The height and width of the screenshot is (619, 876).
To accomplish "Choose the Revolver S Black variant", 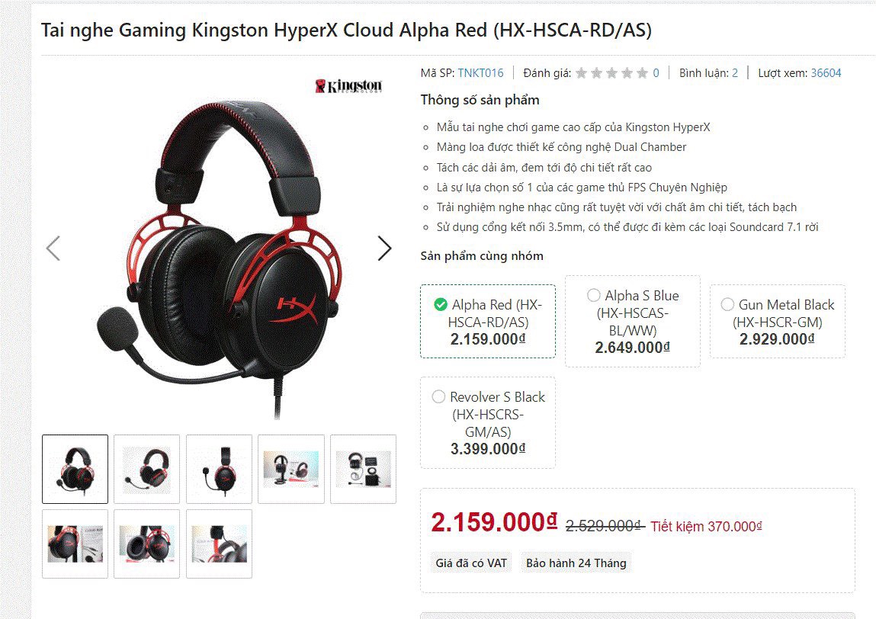I will pyautogui.click(x=488, y=422).
